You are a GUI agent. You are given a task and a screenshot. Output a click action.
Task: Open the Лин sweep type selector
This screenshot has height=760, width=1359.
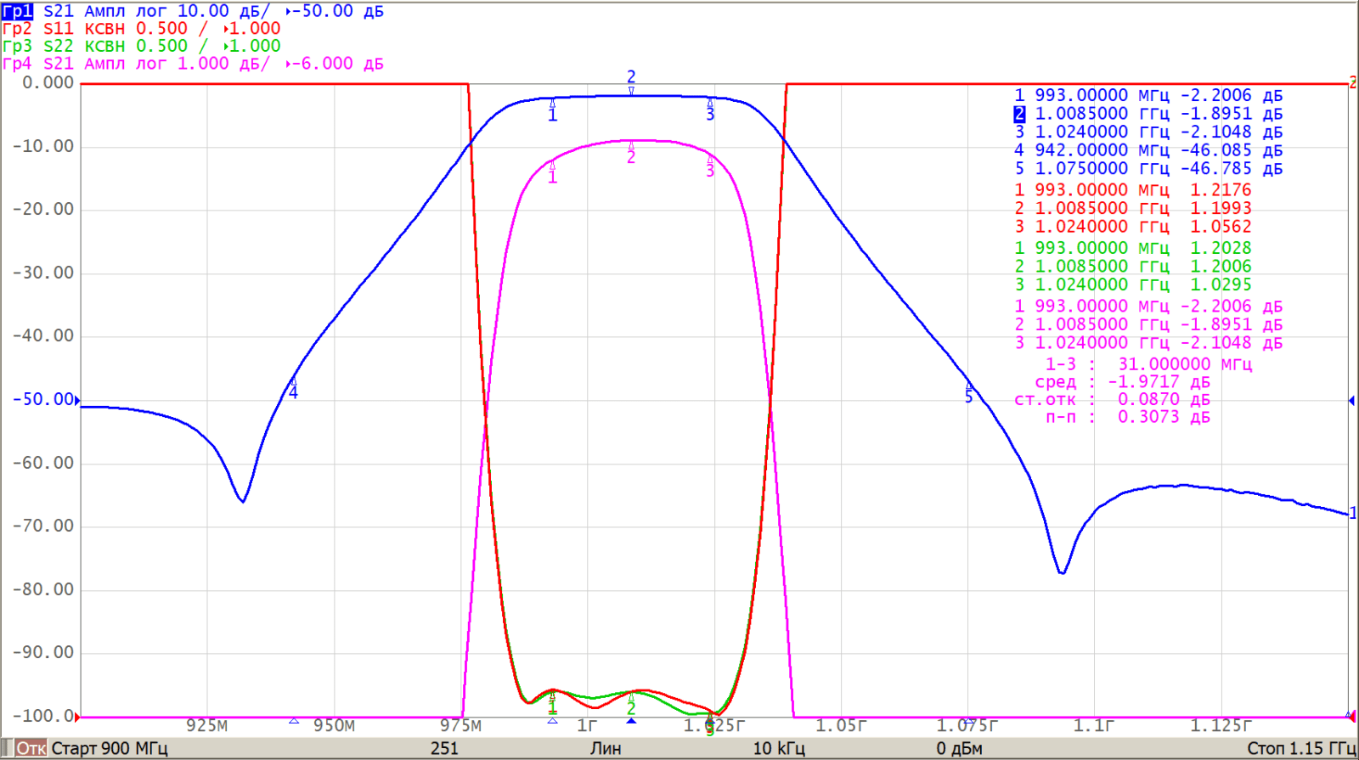point(606,748)
